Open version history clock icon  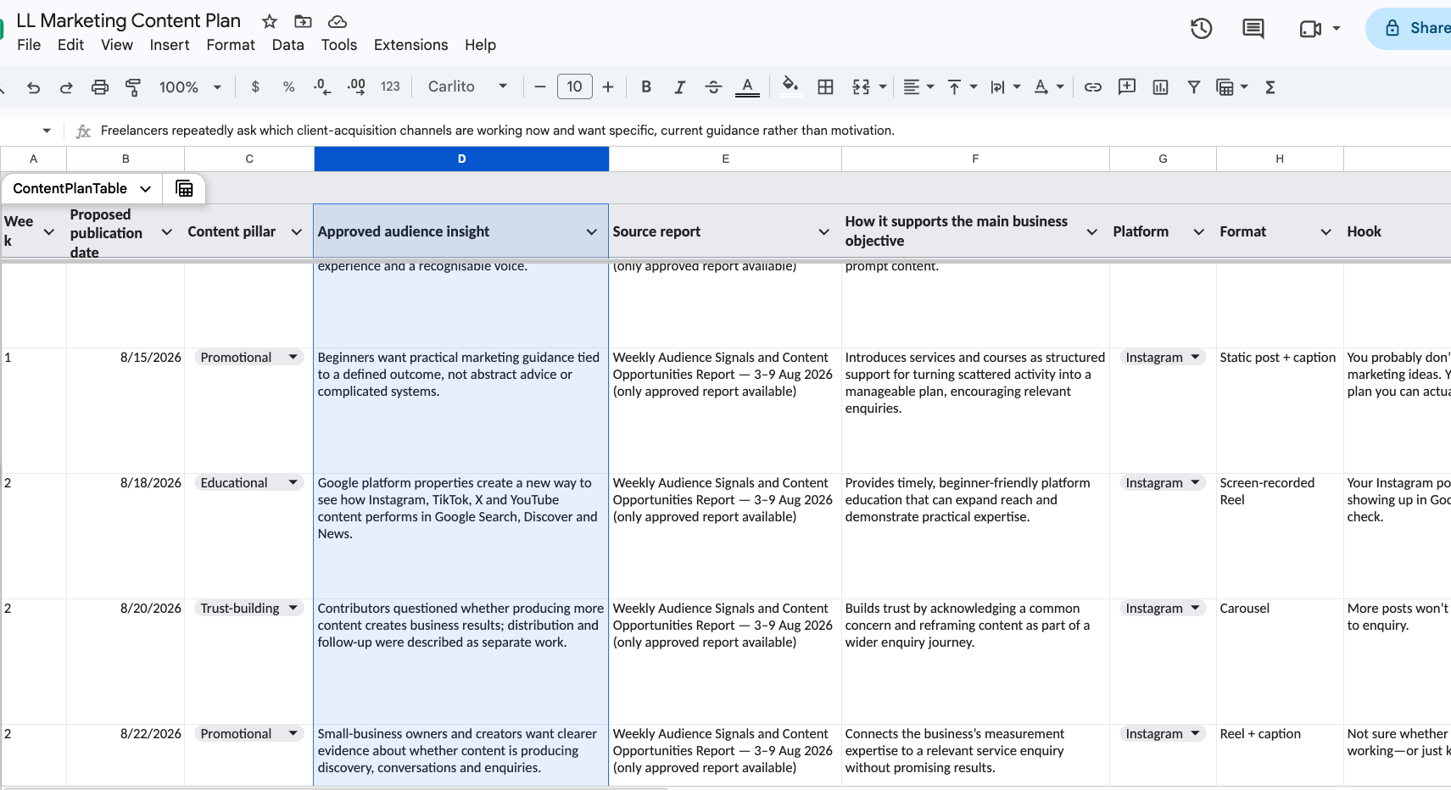click(x=1202, y=29)
